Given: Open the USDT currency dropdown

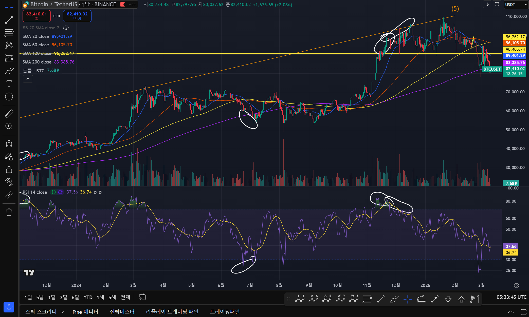Looking at the screenshot, I should pos(516,5).
